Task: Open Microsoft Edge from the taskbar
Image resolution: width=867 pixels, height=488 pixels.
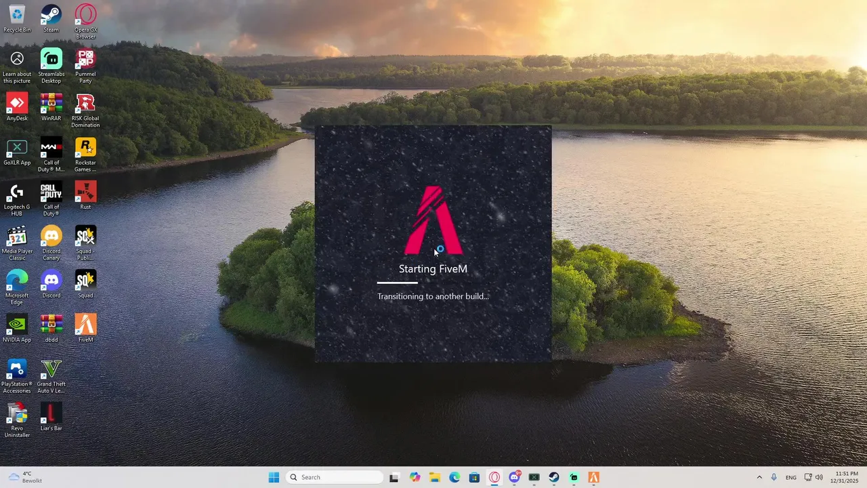Action: [454, 477]
